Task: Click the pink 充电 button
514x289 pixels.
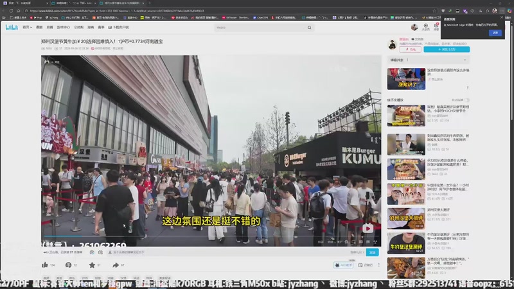Action: click(x=410, y=49)
